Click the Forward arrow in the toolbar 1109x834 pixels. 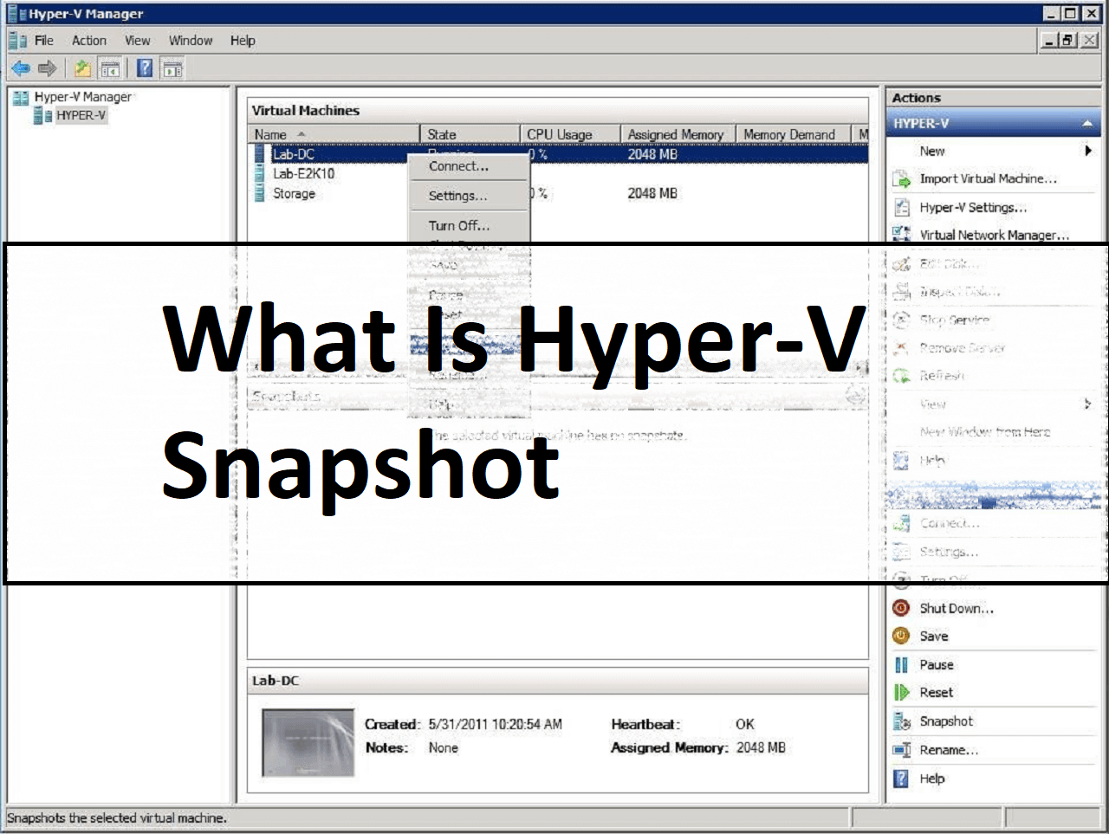tap(48, 68)
